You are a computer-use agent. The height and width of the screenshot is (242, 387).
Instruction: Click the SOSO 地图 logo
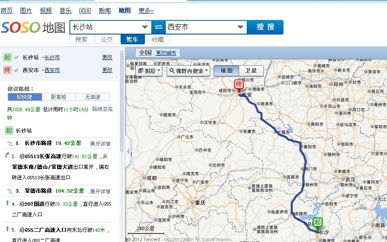click(33, 27)
